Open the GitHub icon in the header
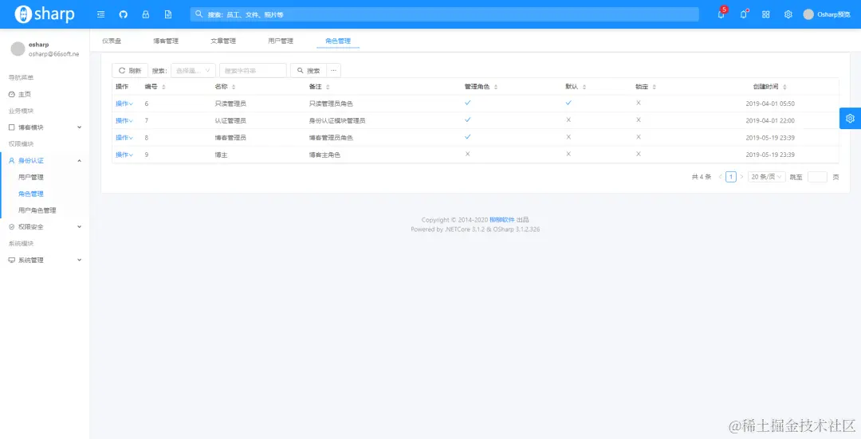This screenshot has width=861, height=439. point(124,14)
